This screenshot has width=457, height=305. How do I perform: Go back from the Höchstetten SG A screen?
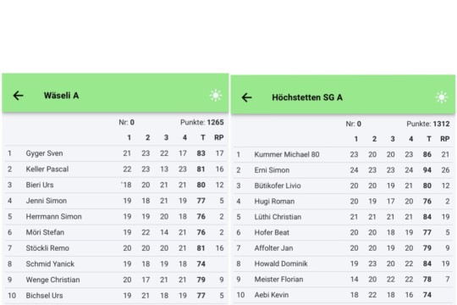(x=246, y=97)
